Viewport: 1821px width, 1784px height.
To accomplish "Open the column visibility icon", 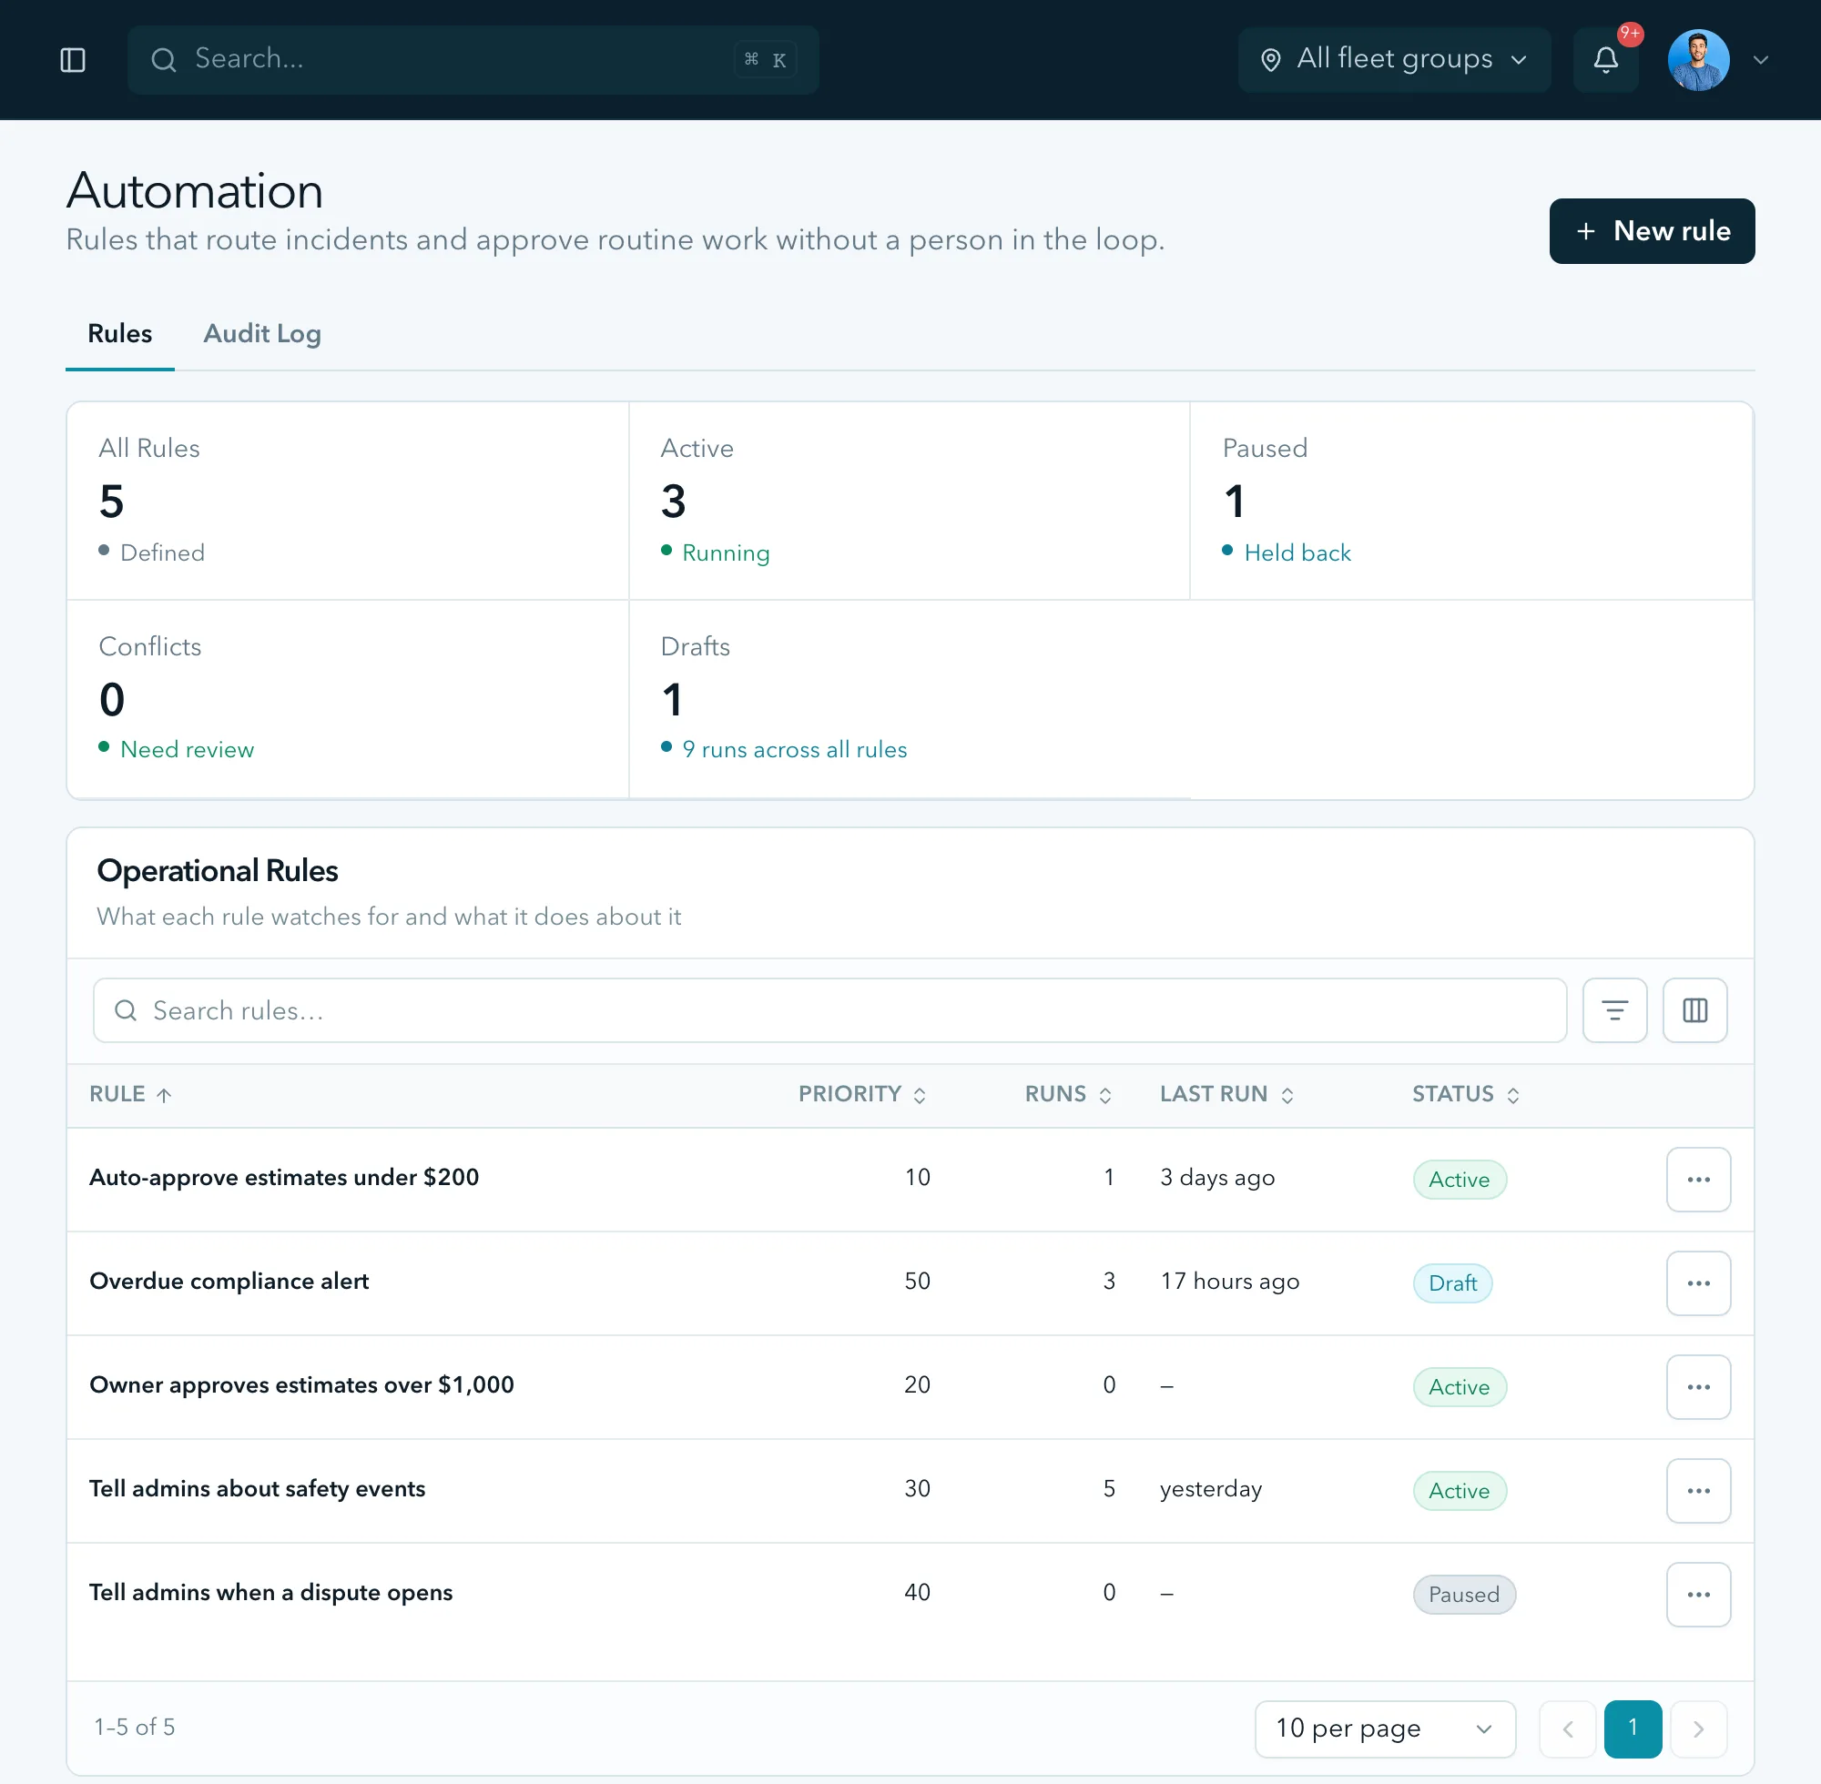I will 1694,1010.
